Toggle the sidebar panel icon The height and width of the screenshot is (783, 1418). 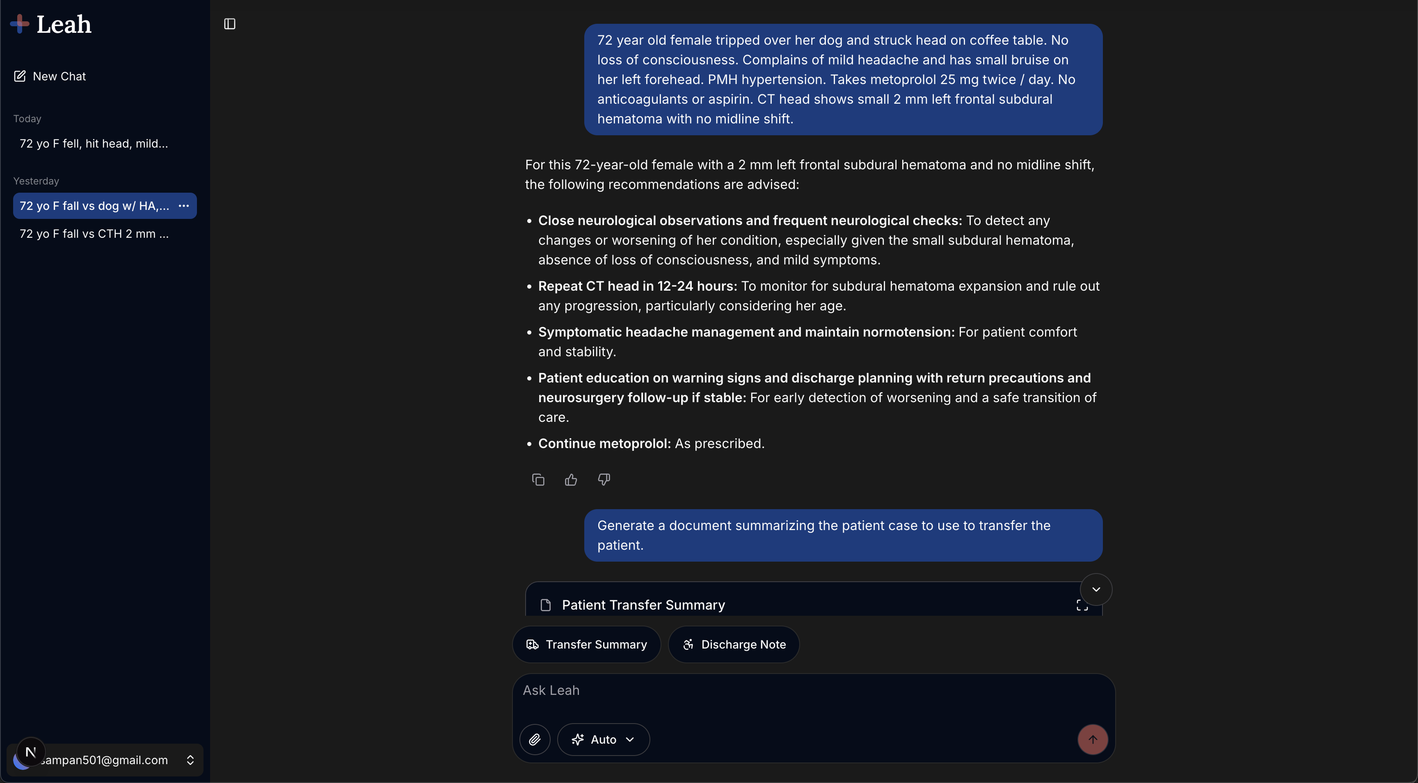229,24
